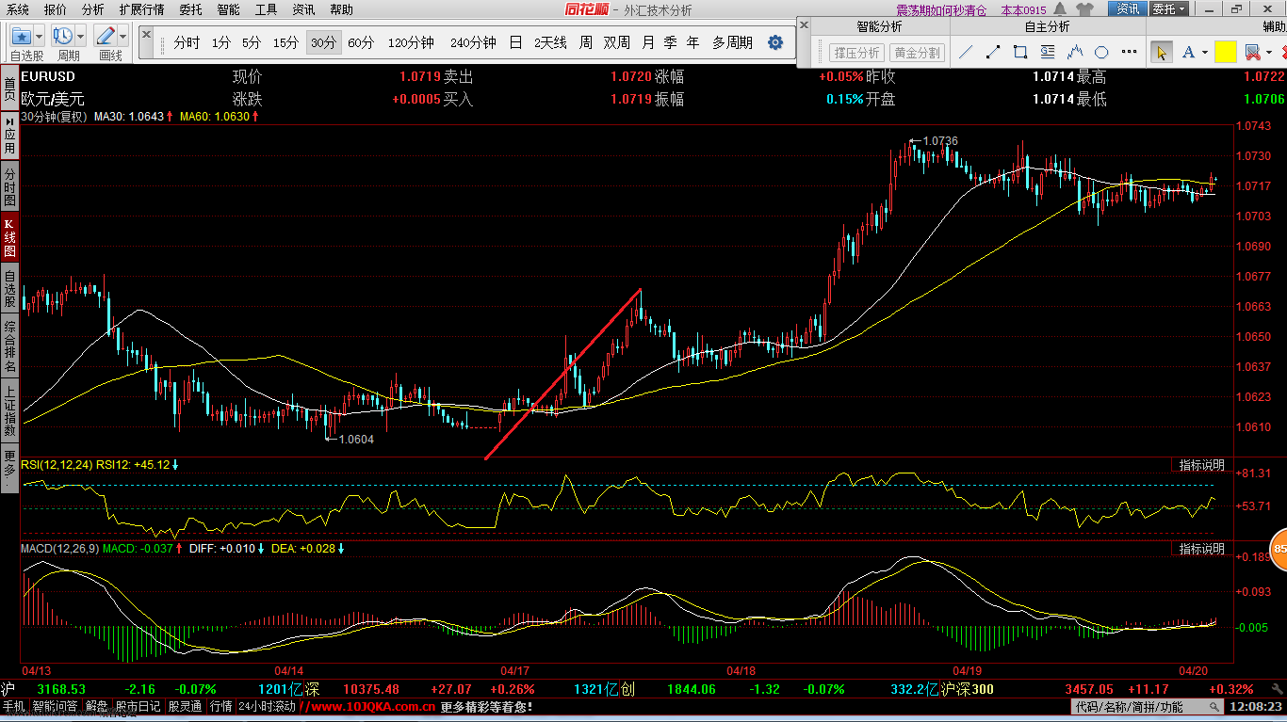
Task: Switch to 240分钟 period
Action: point(473,42)
